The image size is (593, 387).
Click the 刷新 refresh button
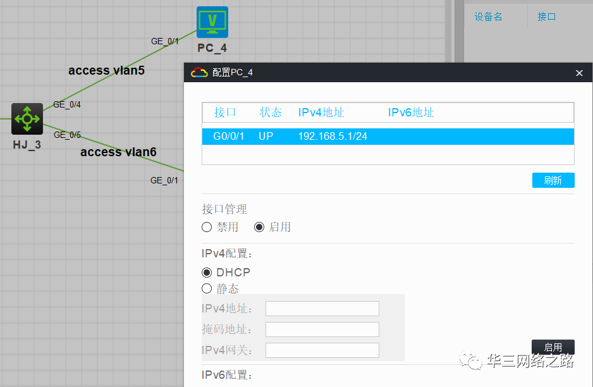coord(553,180)
